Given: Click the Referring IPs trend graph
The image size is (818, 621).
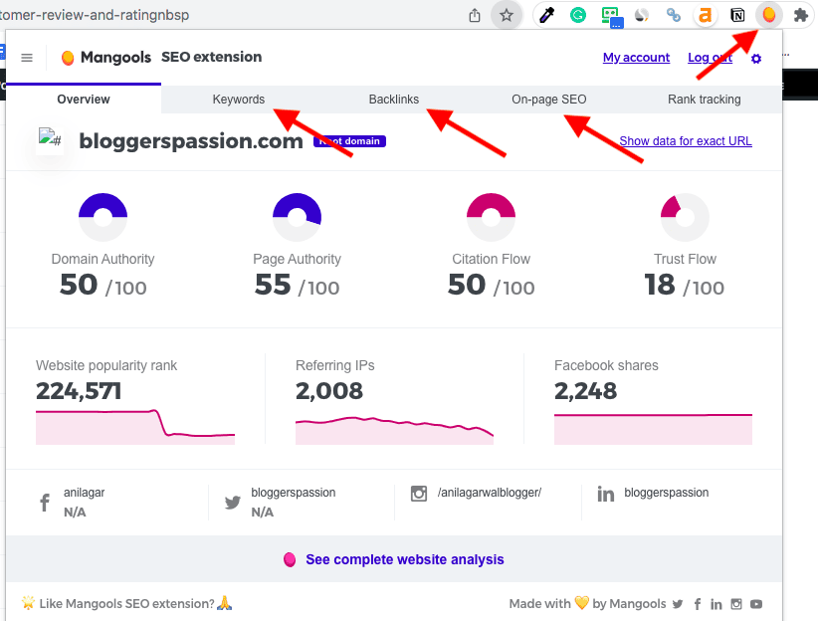Looking at the screenshot, I should [x=394, y=430].
